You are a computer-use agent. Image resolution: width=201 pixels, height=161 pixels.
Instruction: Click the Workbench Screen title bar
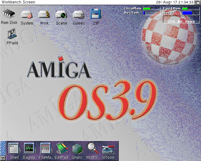coord(79,2)
